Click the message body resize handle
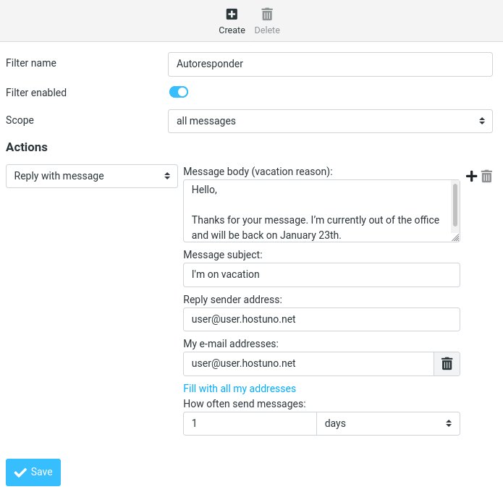This screenshot has width=503, height=492. (455, 237)
